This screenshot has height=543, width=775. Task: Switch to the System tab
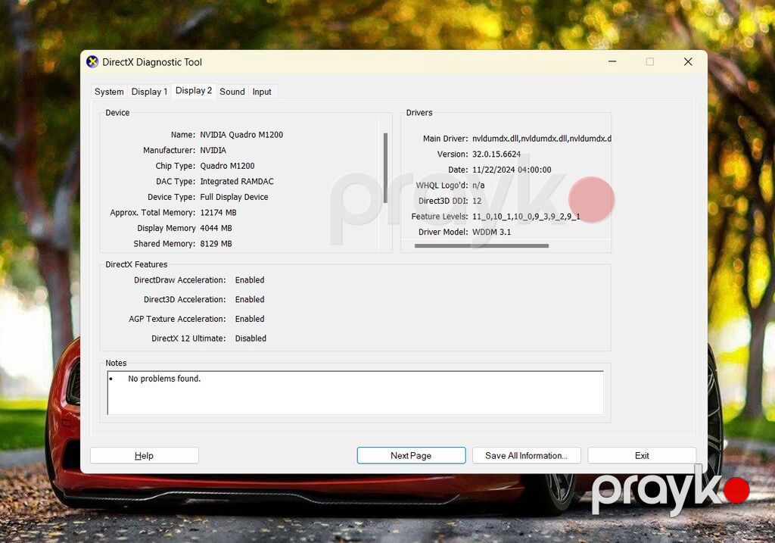point(109,92)
